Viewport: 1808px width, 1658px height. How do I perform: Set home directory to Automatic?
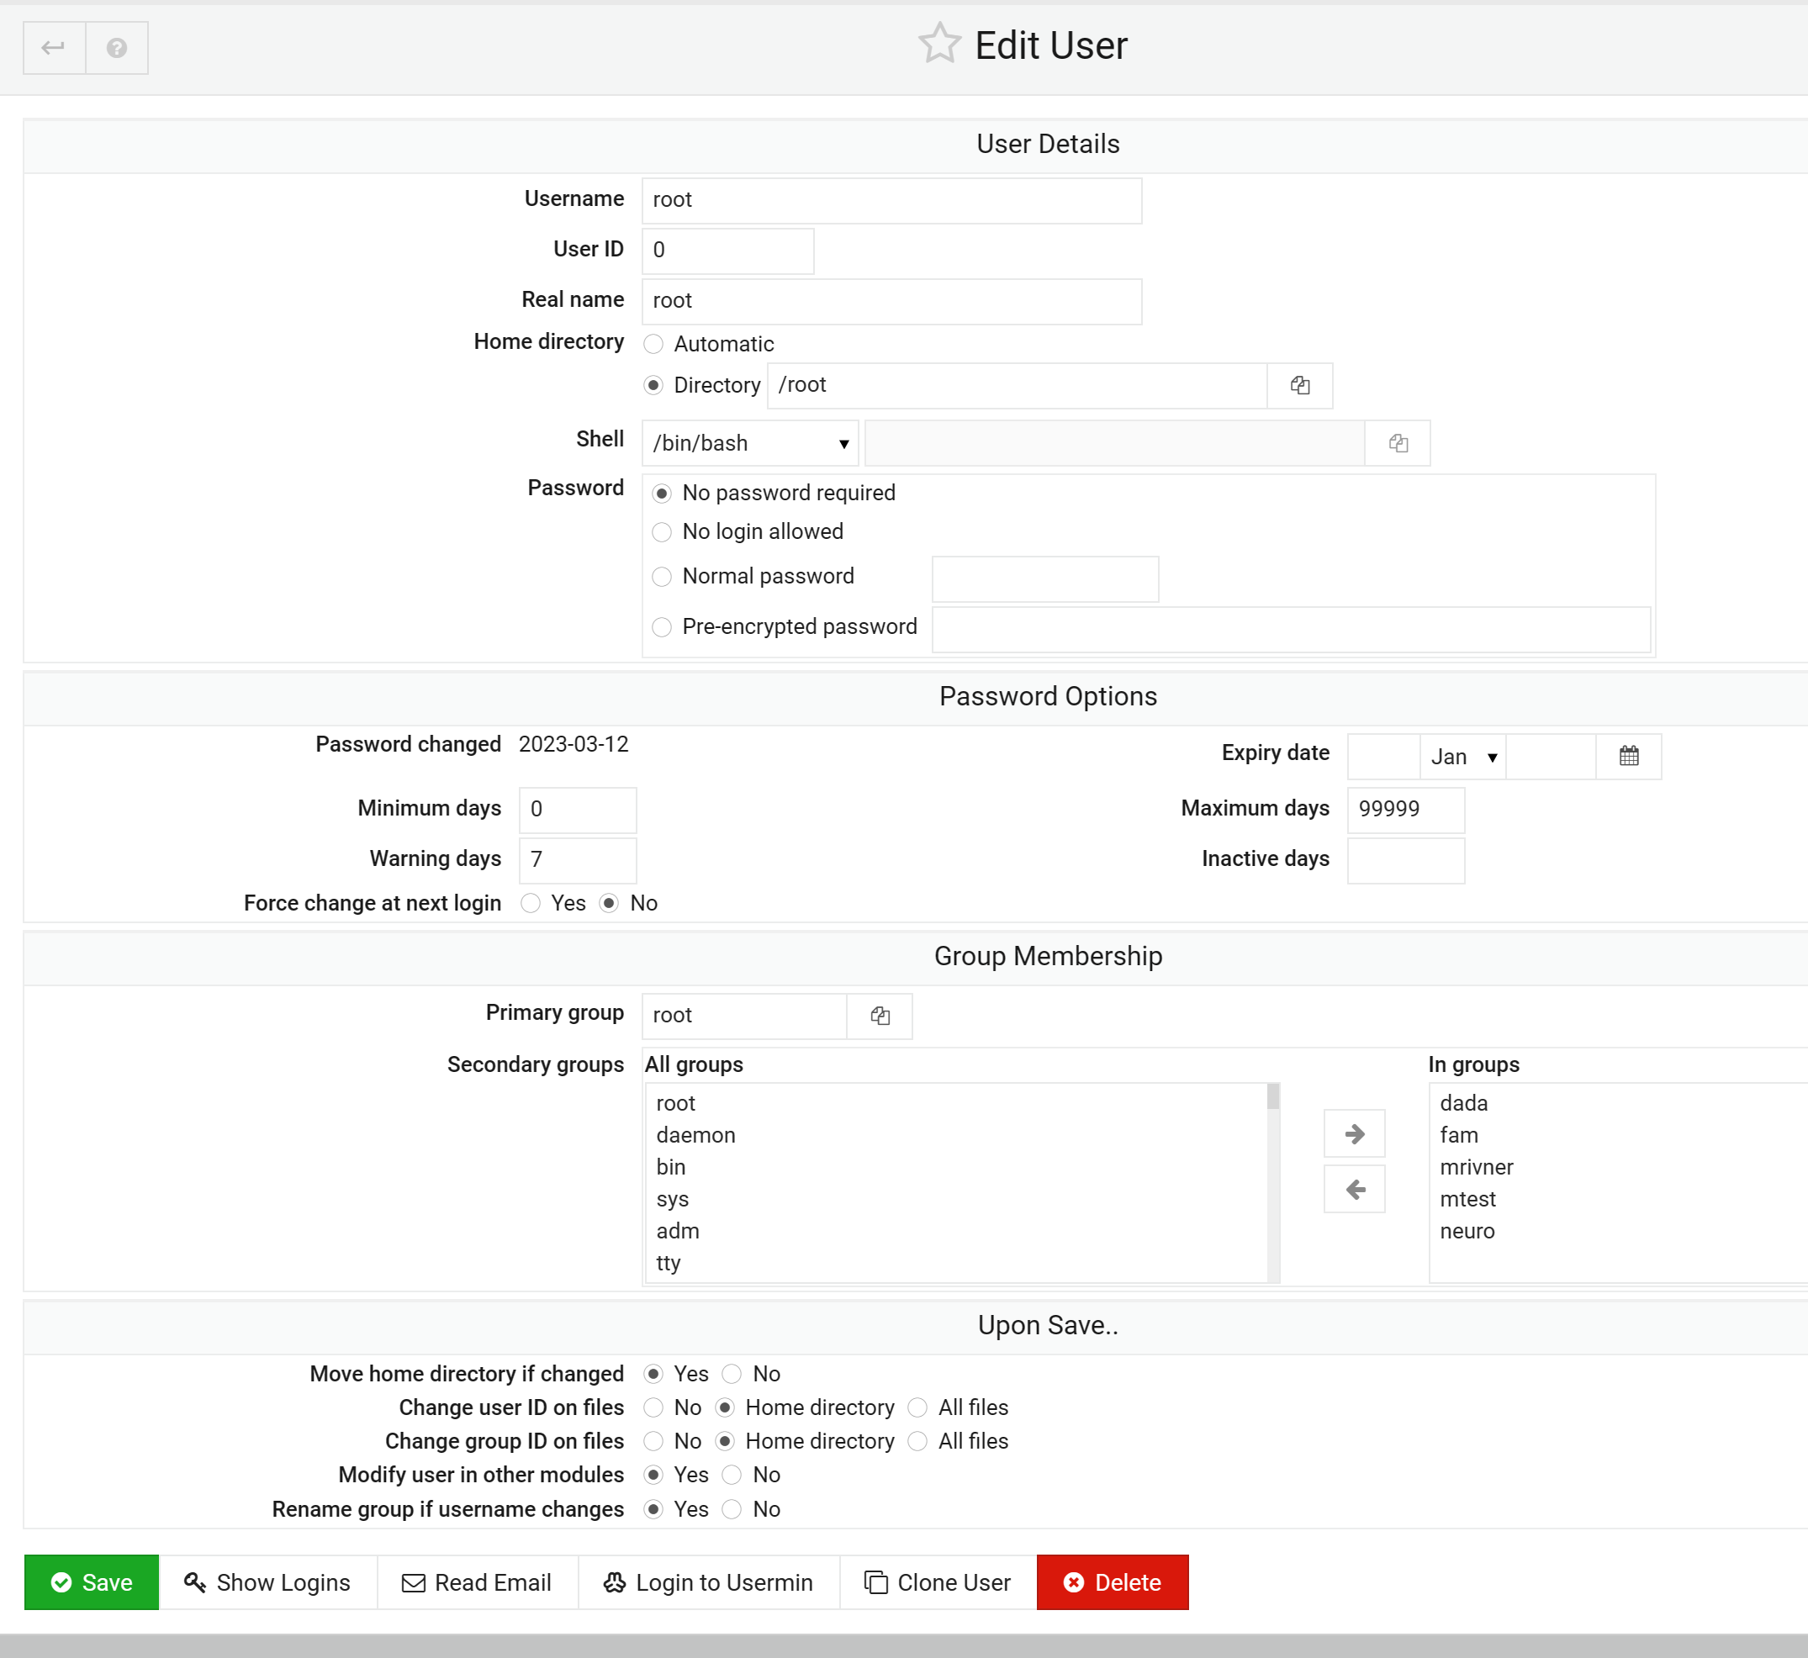tap(653, 344)
